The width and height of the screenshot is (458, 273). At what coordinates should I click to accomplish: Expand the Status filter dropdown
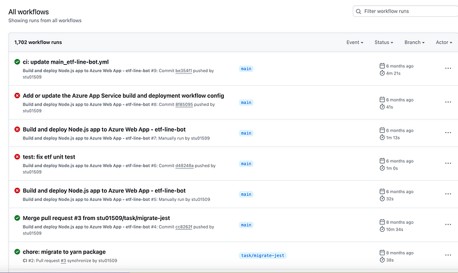coord(383,43)
